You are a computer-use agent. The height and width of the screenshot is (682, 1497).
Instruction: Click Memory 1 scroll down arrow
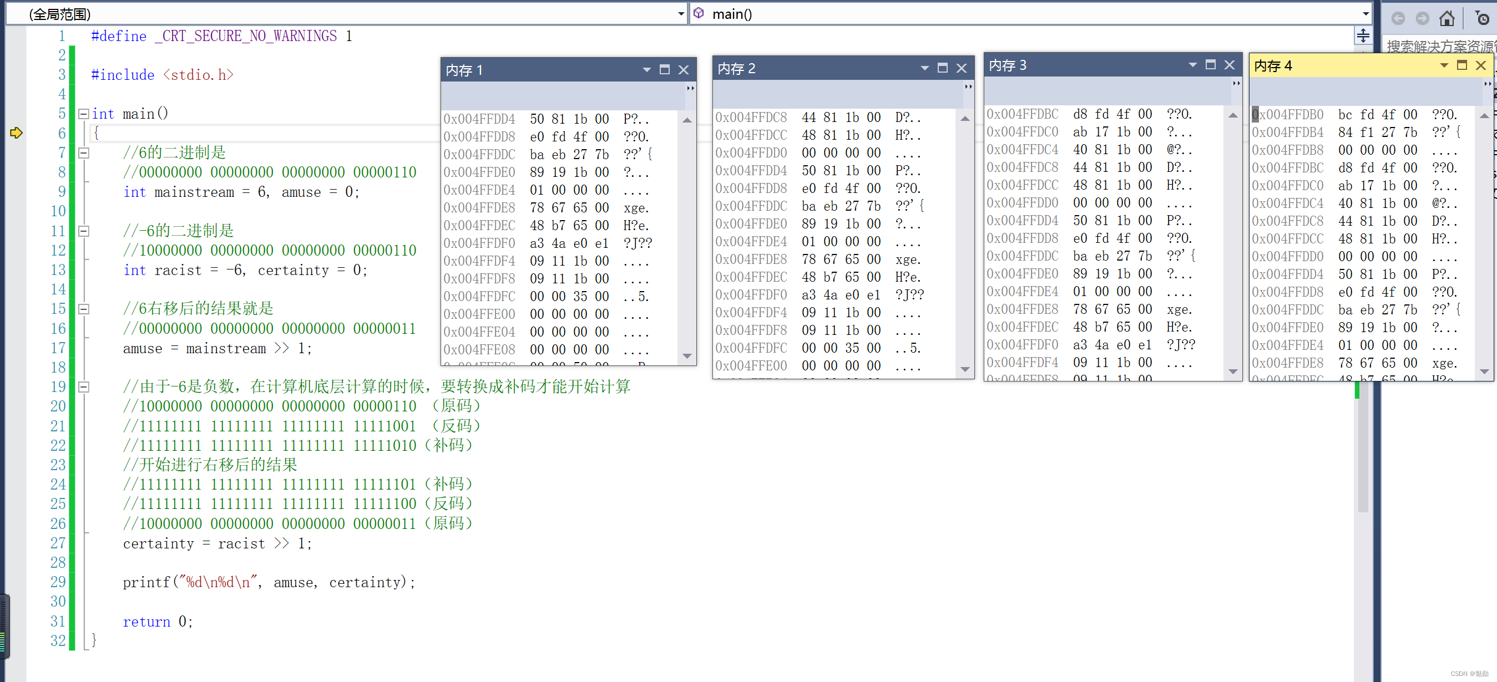[x=687, y=355]
